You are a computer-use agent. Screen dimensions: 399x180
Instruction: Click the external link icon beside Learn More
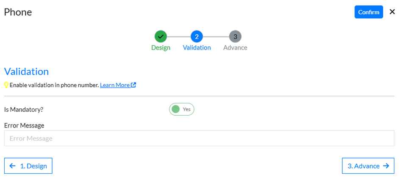click(x=133, y=85)
